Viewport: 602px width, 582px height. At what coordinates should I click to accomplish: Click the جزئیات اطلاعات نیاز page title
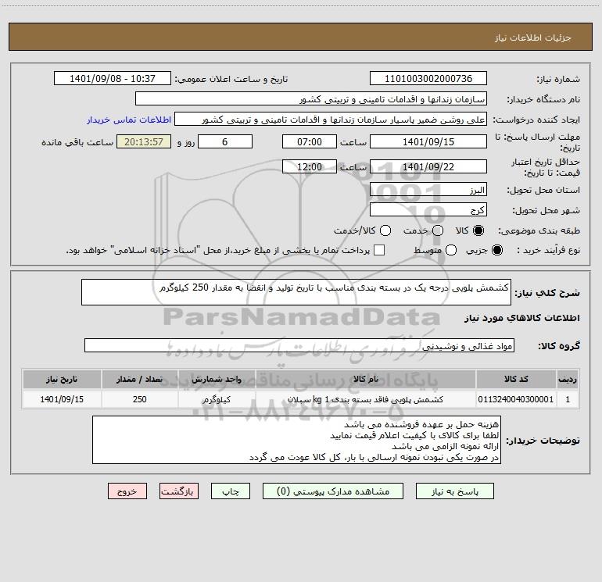pos(532,37)
